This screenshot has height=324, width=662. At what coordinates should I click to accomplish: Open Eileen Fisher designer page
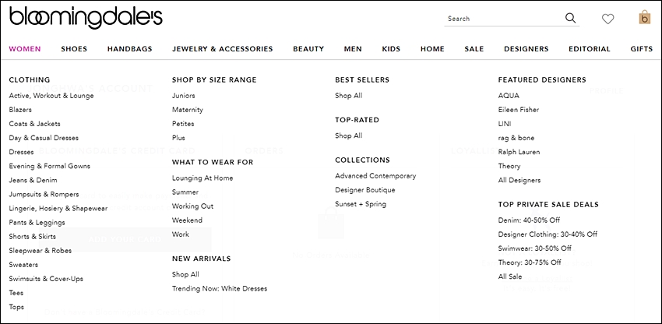[x=519, y=109]
